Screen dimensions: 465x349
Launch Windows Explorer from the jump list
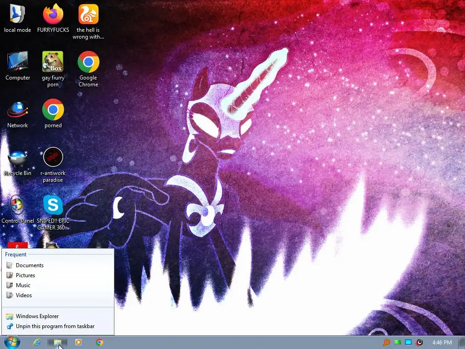(58, 316)
